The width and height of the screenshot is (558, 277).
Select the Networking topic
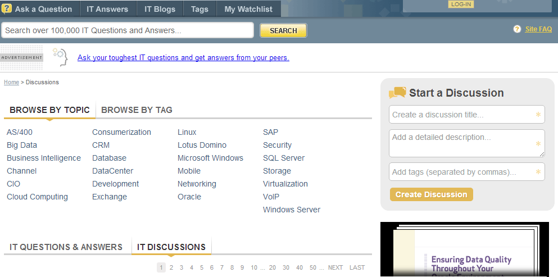pos(197,184)
